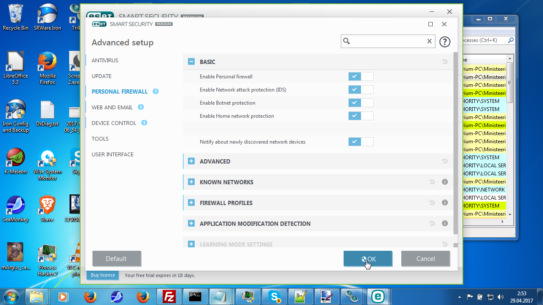Screen dimensions: 543x305
Task: Open the DEVICE CONTROL category
Action: pos(114,123)
